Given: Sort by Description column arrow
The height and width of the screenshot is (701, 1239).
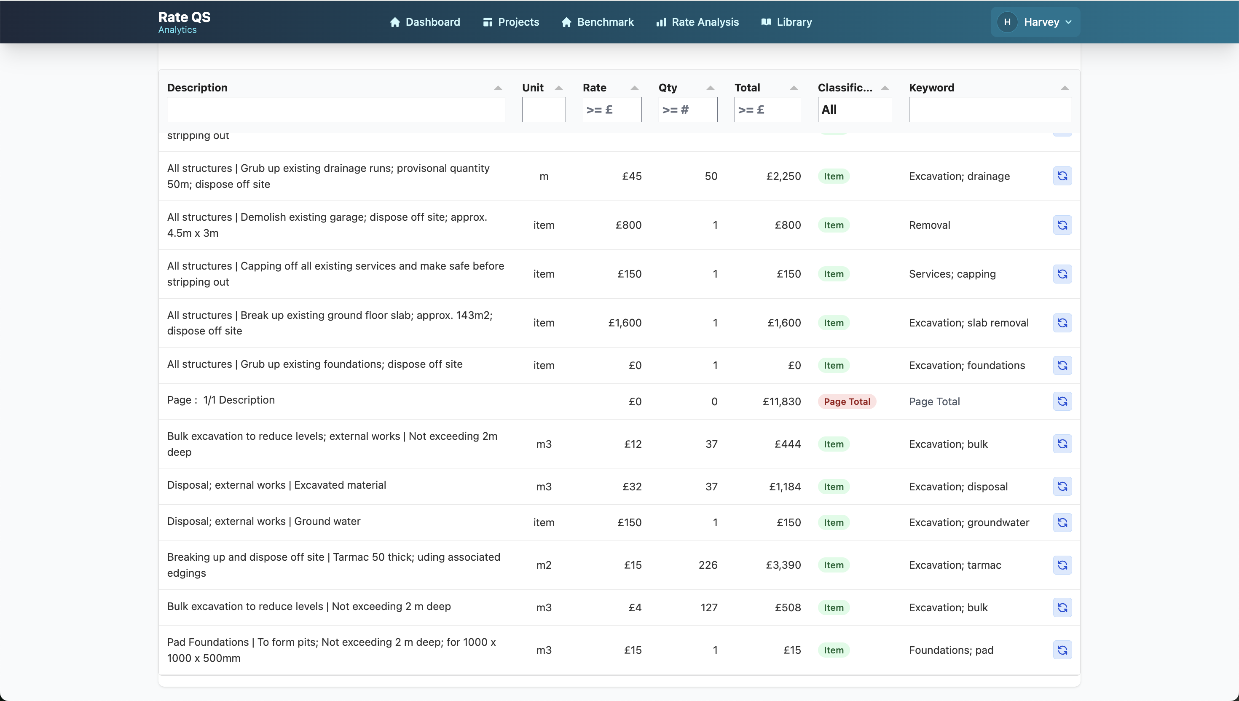Looking at the screenshot, I should 498,88.
